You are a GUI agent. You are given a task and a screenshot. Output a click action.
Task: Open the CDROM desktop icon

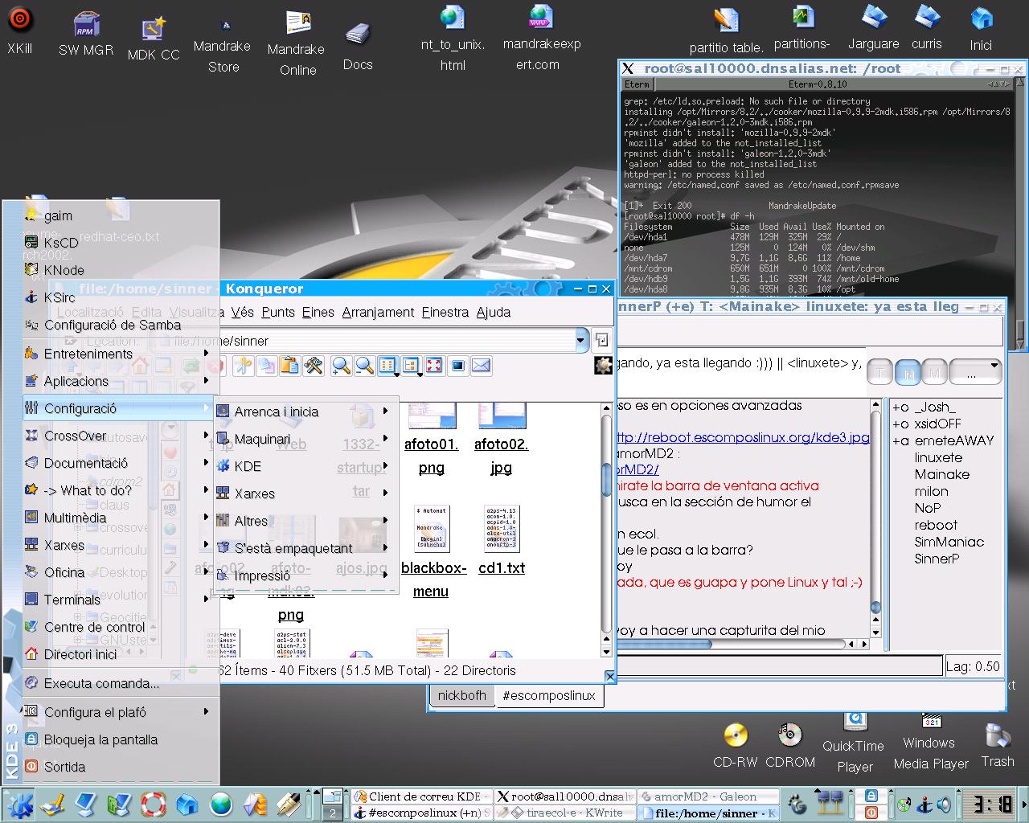click(790, 746)
